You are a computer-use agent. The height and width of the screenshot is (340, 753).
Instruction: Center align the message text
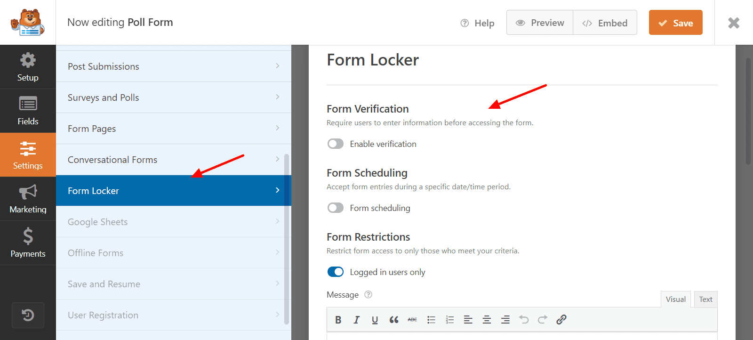point(487,320)
